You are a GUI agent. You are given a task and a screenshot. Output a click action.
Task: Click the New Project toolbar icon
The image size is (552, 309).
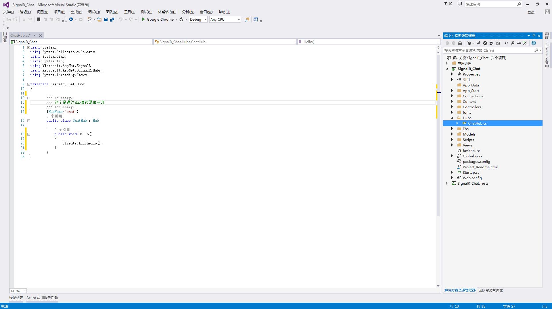pos(90,20)
